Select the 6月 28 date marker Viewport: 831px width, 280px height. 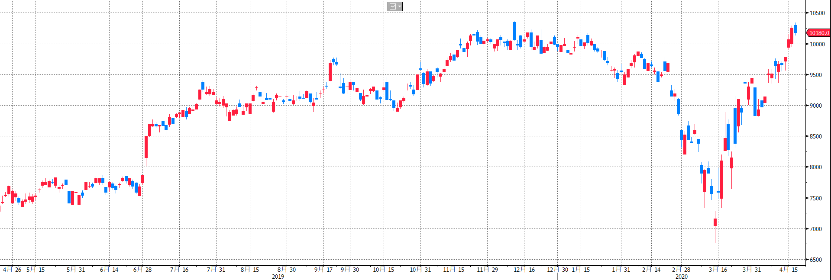142,270
